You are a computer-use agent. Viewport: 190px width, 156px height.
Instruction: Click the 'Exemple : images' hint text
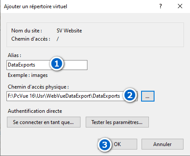click(28, 75)
